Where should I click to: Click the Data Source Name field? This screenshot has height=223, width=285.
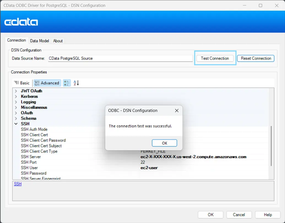click(x=120, y=58)
